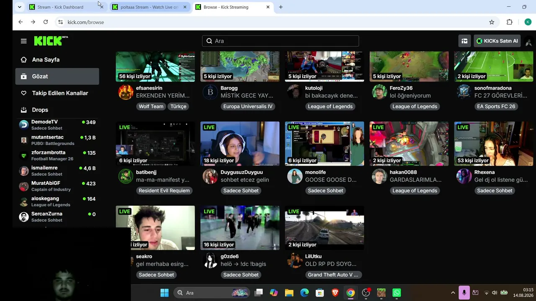Open Barogg's channel avatar
Viewport: 536px width, 301px height.
[210, 92]
